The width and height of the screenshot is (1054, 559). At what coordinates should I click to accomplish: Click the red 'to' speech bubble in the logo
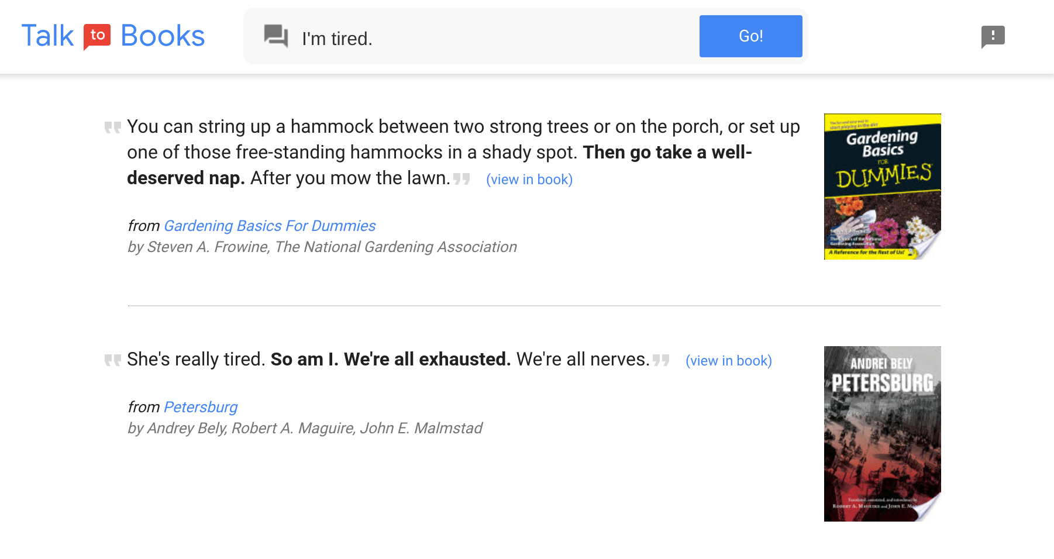click(97, 35)
